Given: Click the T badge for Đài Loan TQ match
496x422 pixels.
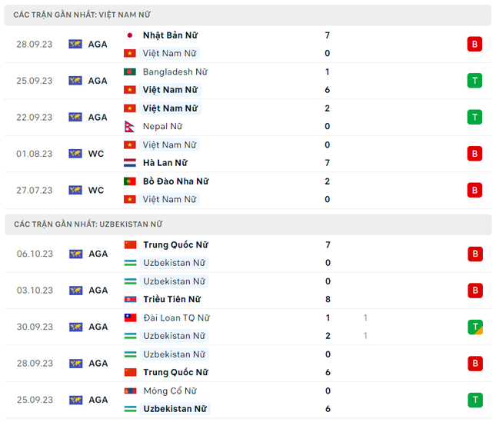Looking at the screenshot, I should coord(474,327).
